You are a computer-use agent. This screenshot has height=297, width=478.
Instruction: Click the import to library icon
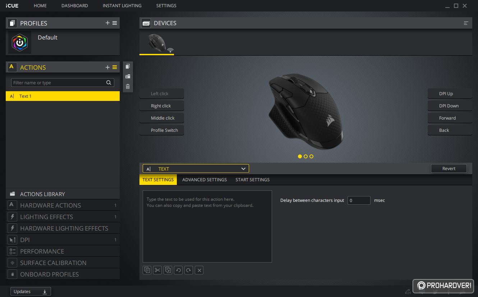(128, 76)
